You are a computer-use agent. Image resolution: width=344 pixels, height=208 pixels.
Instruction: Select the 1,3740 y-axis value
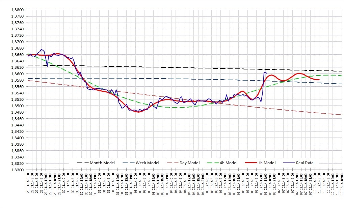[x=17, y=29]
